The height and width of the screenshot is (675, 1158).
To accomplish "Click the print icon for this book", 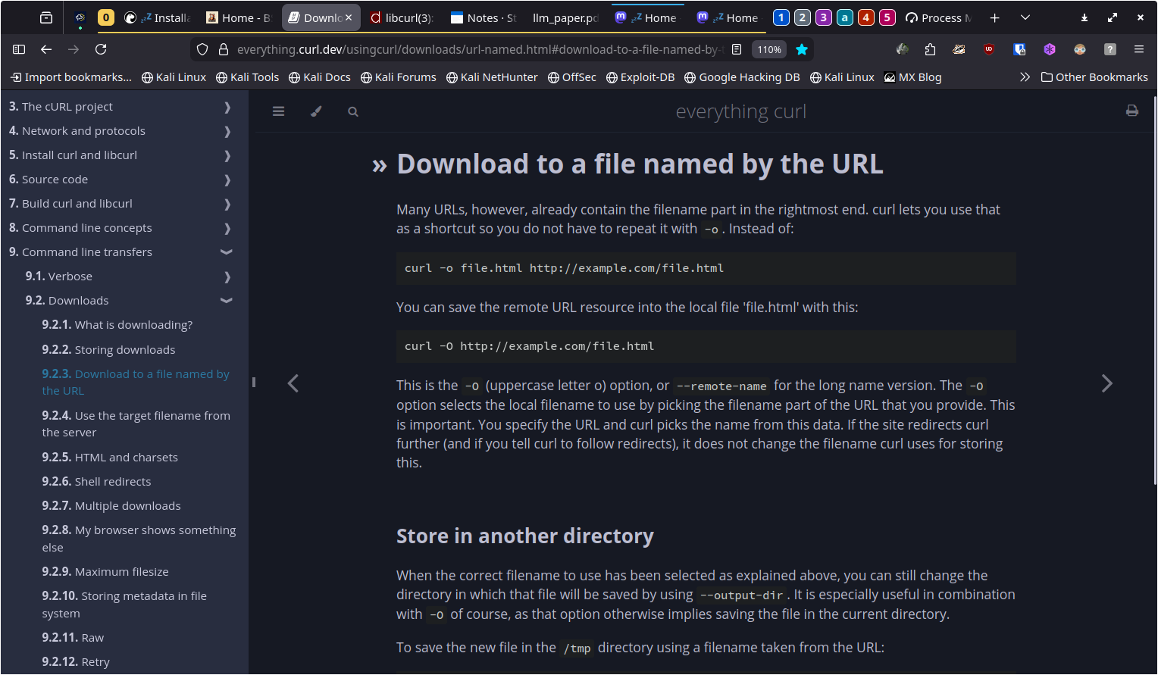I will tap(1131, 111).
